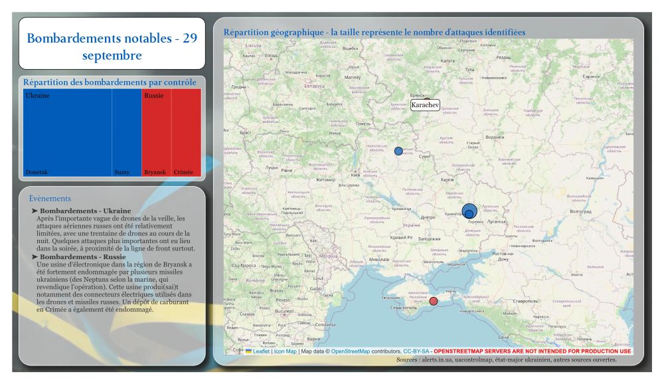Click the 'Волгоград' city label on map
Image resolution: width=664 pixels, height=384 pixels.
click(x=580, y=211)
